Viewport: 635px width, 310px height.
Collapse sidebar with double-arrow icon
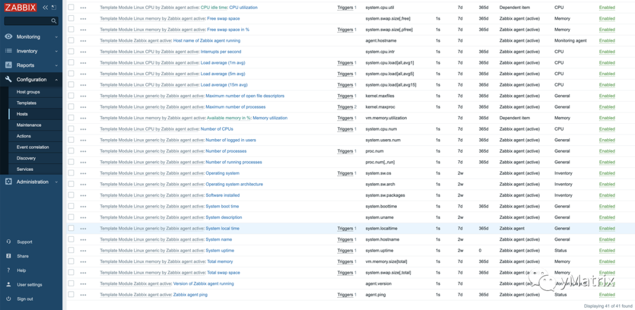coord(45,7)
